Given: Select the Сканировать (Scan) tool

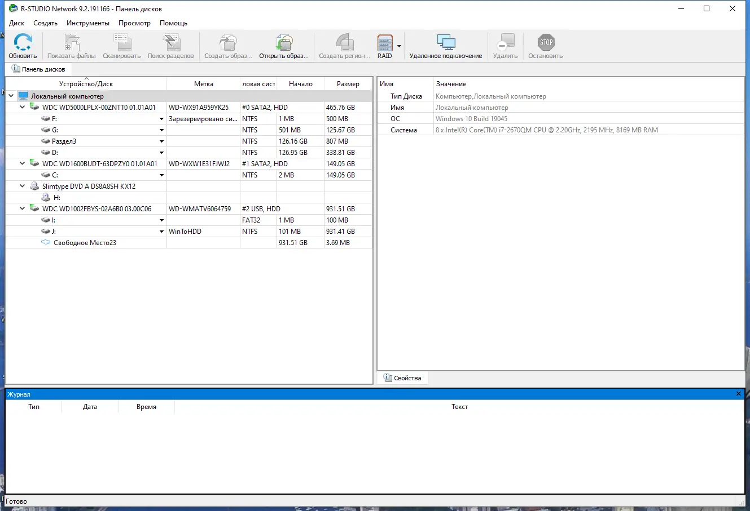Looking at the screenshot, I should point(121,45).
